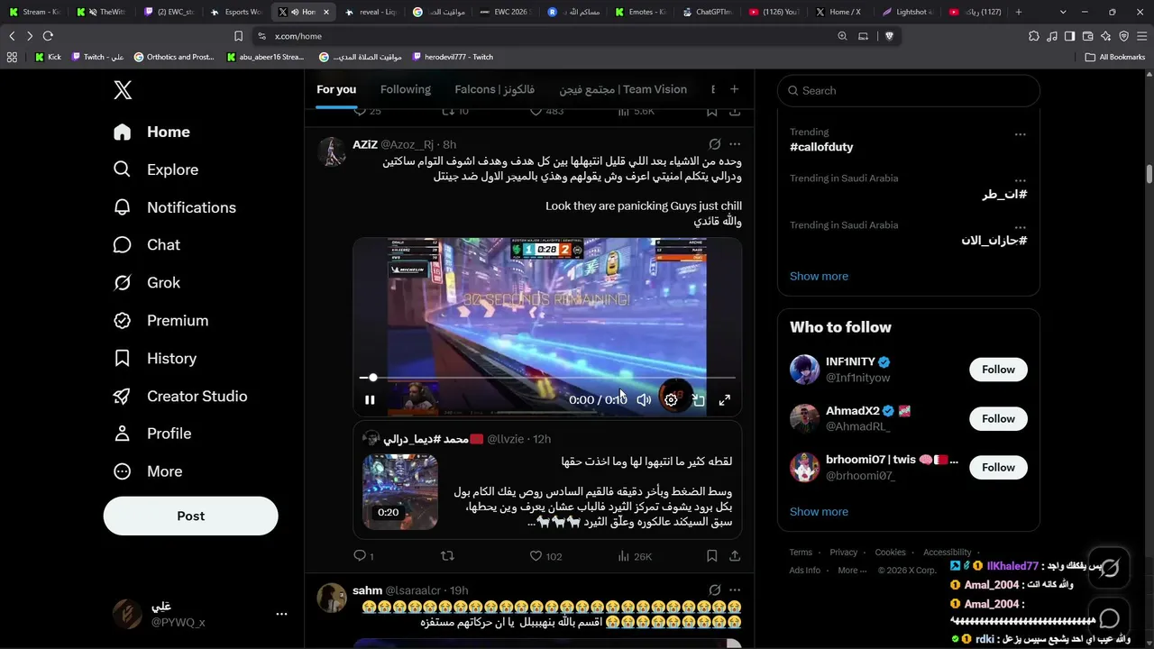Follow INF1NITY
The height and width of the screenshot is (649, 1154).
998,370
